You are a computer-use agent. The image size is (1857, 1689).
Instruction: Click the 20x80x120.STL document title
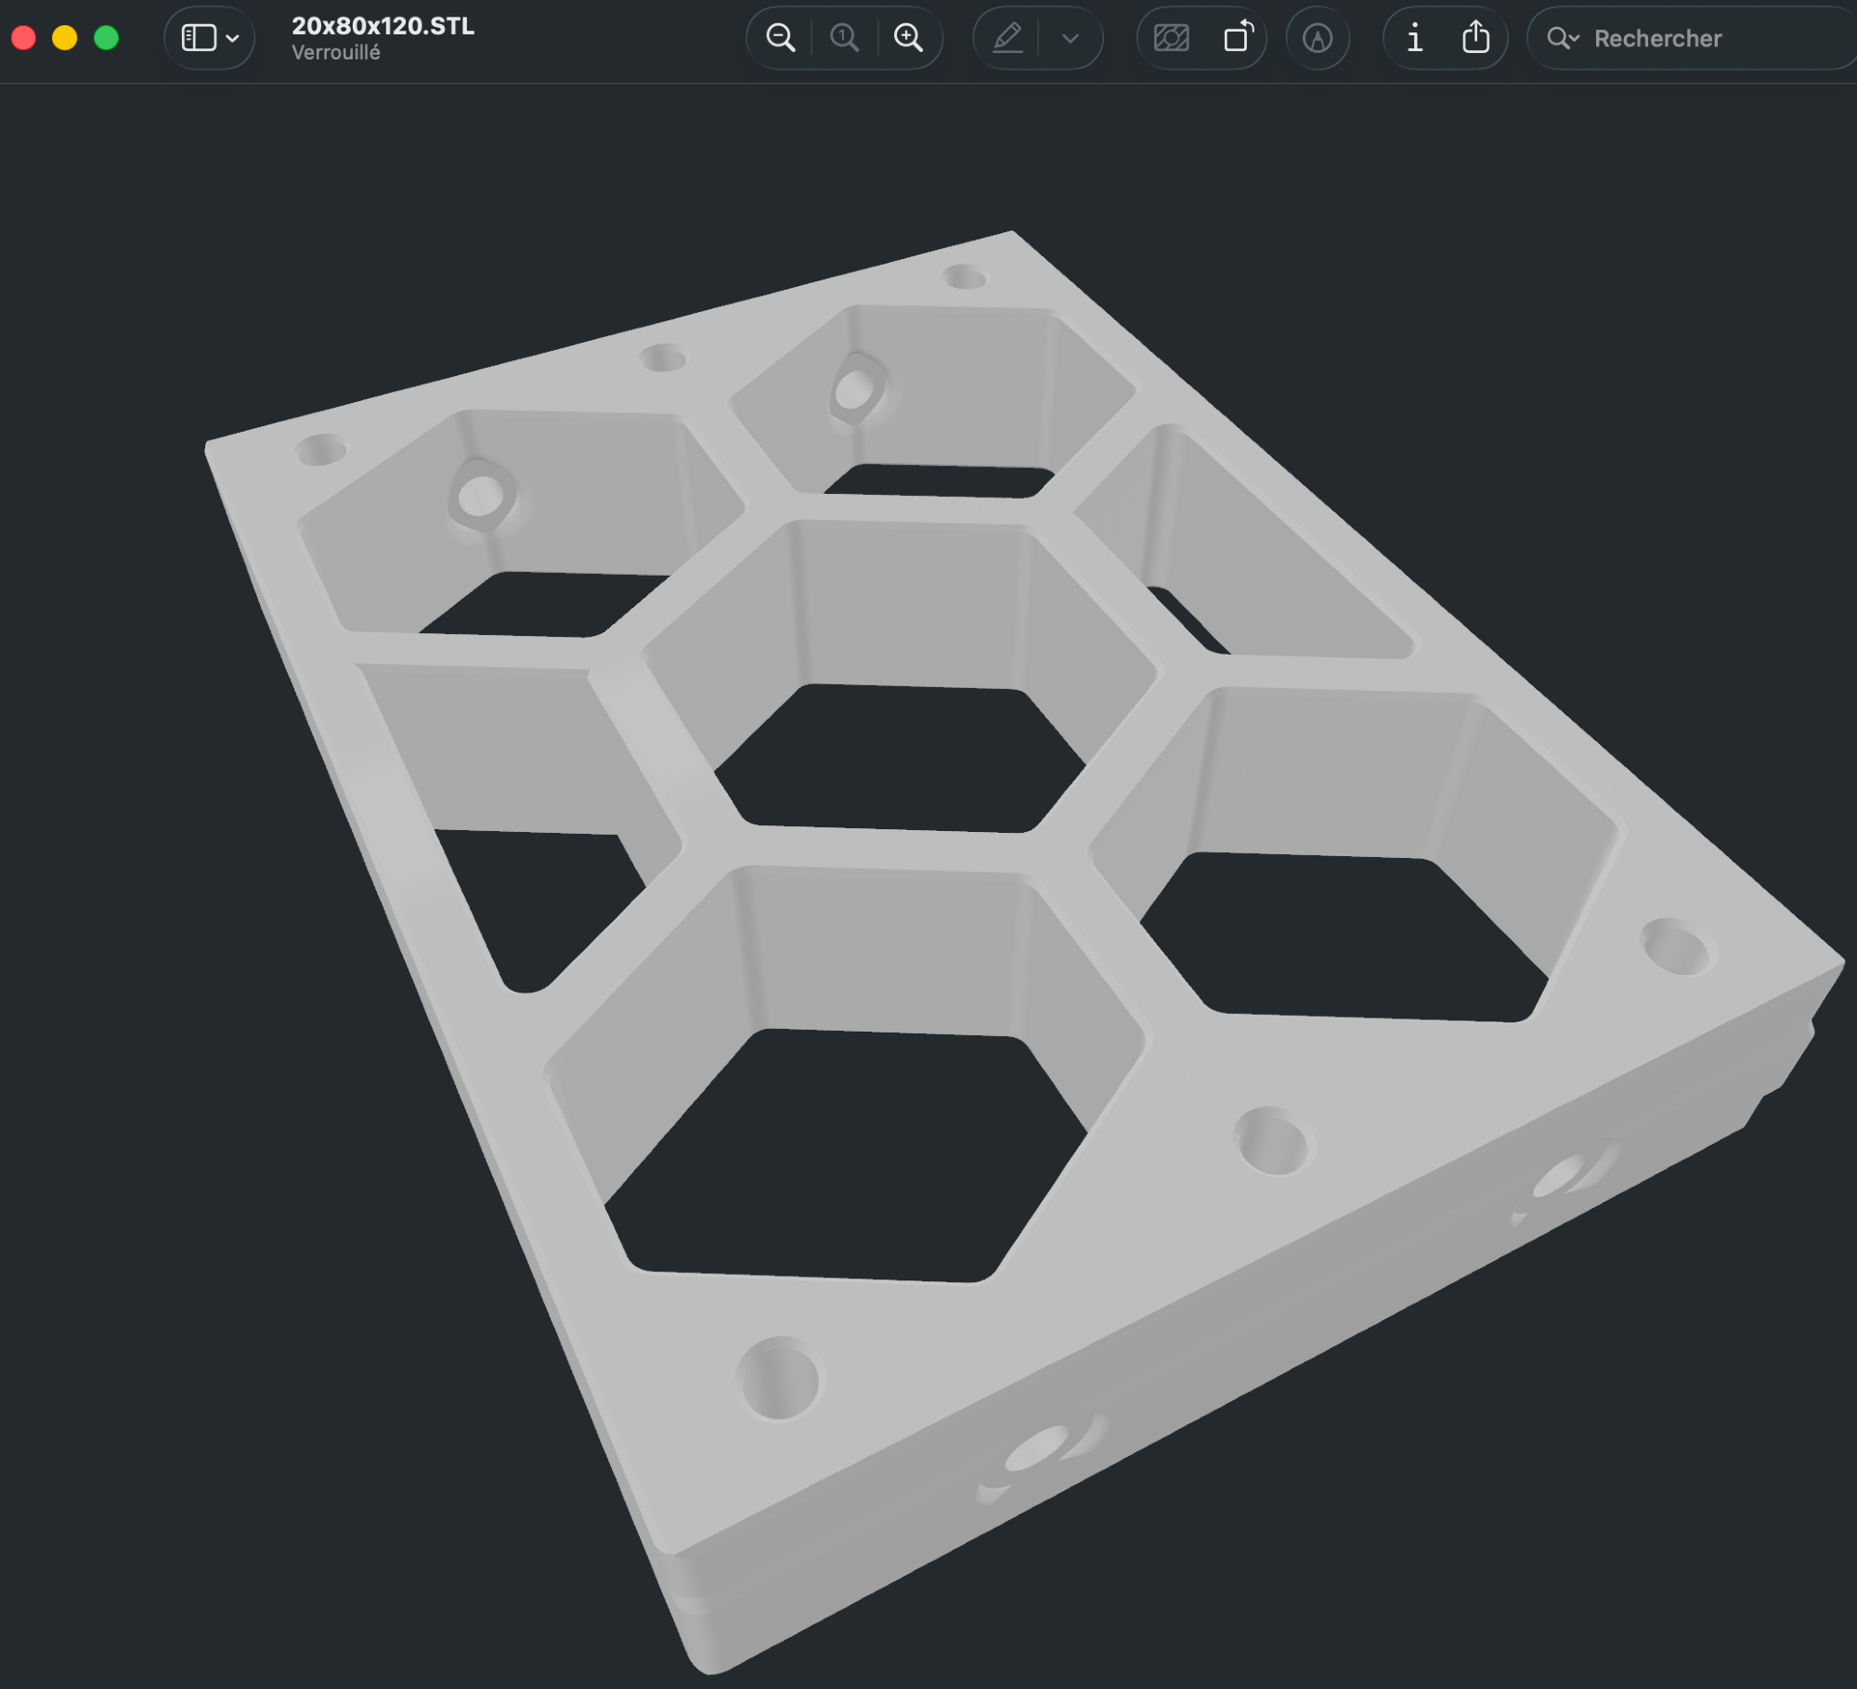383,26
